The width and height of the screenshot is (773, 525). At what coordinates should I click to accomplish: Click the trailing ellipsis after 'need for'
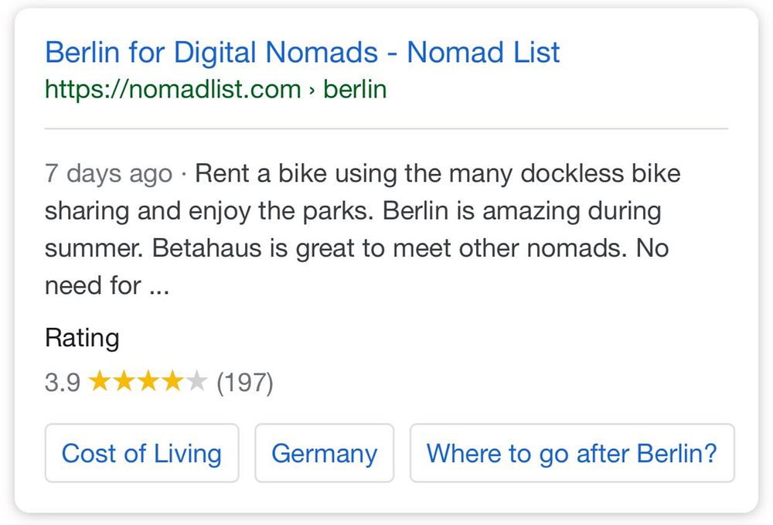point(158,287)
